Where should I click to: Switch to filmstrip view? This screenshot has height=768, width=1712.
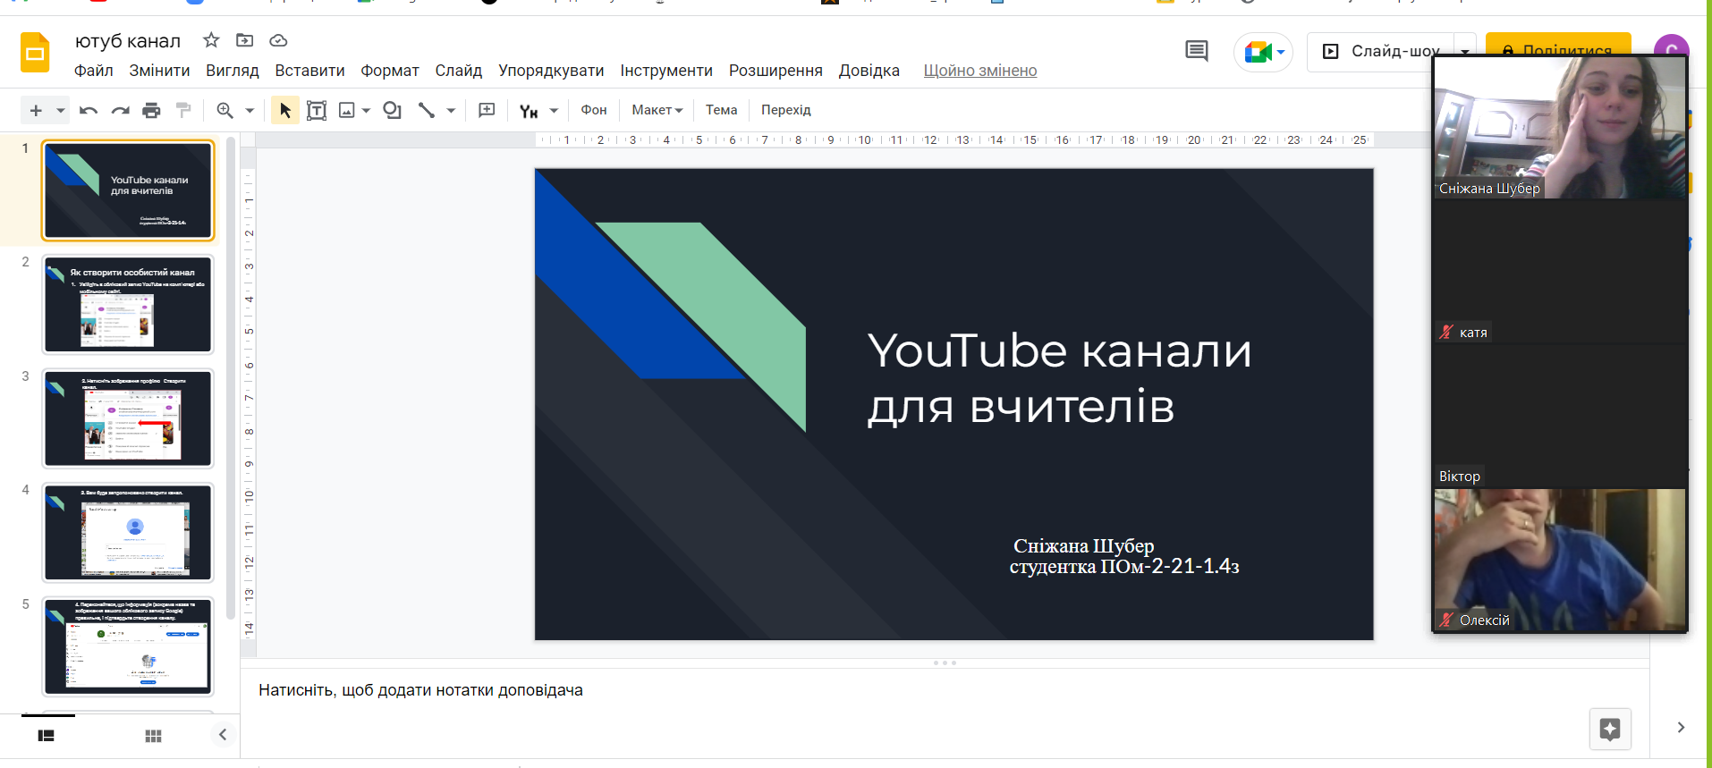tap(47, 735)
